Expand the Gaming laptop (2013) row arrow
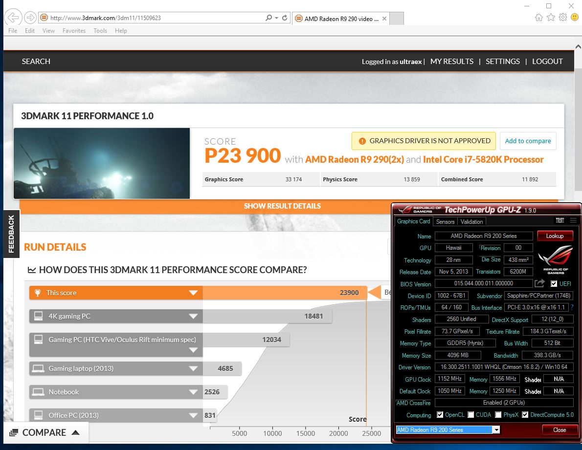This screenshot has width=582, height=450. 193,368
